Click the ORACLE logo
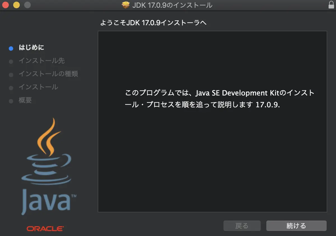 tap(45, 229)
